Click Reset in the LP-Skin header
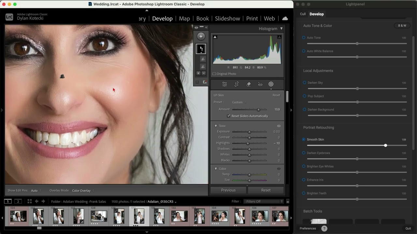Screen dimensions: 417x234 [x=276, y=95]
